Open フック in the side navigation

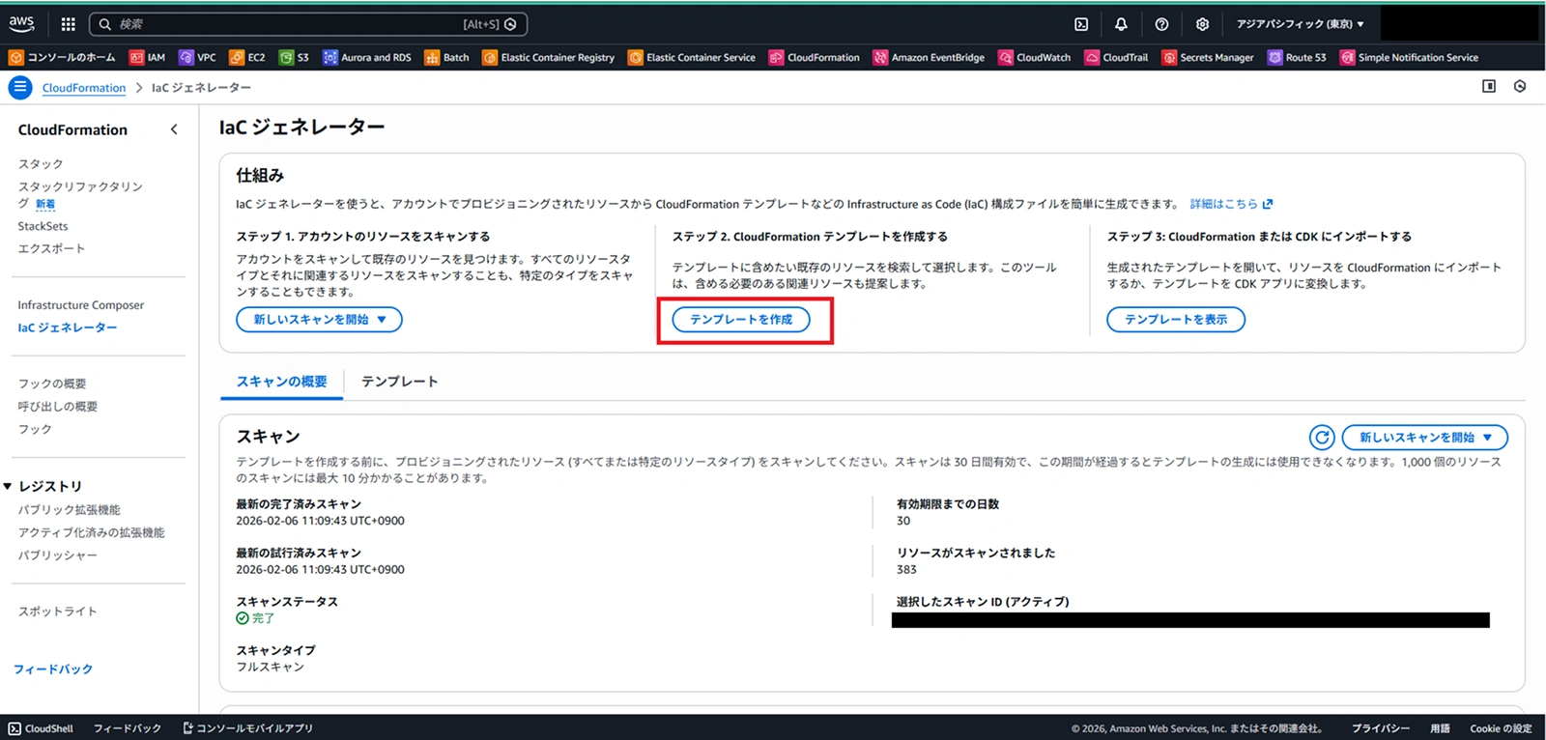(35, 429)
